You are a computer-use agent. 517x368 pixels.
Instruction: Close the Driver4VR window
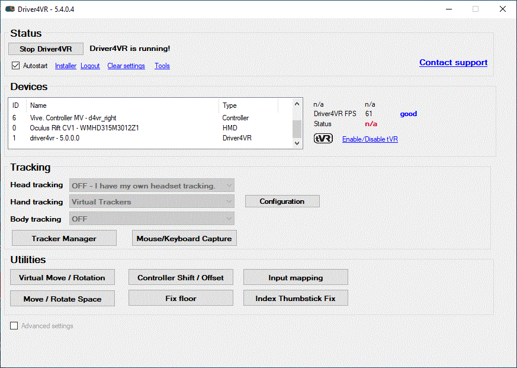click(503, 9)
